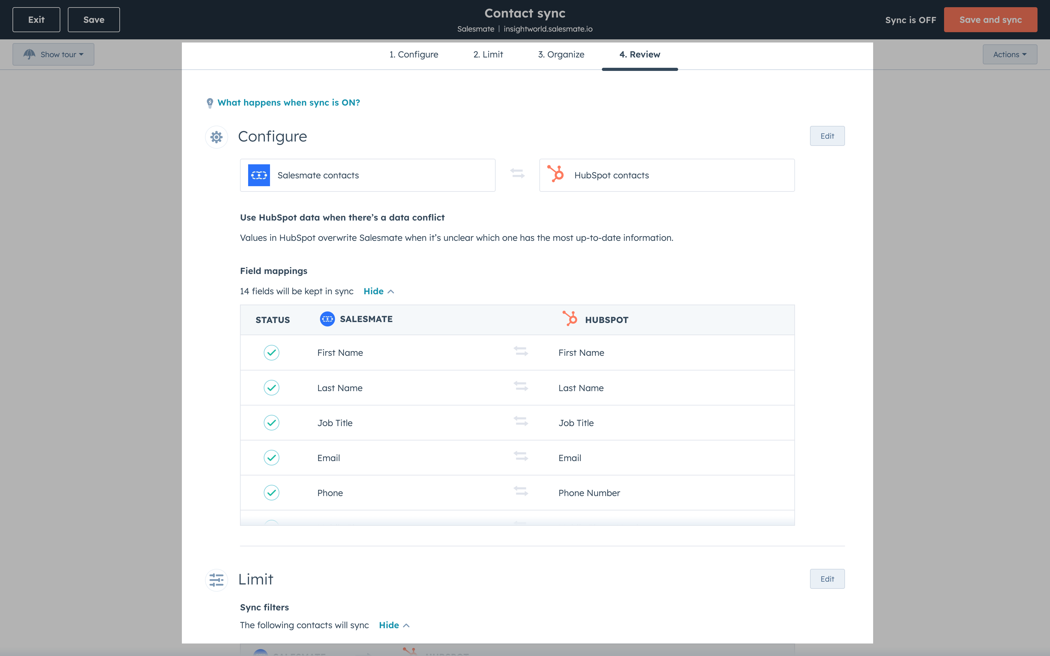Click the Email status checkmark
The width and height of the screenshot is (1050, 656).
pos(272,458)
